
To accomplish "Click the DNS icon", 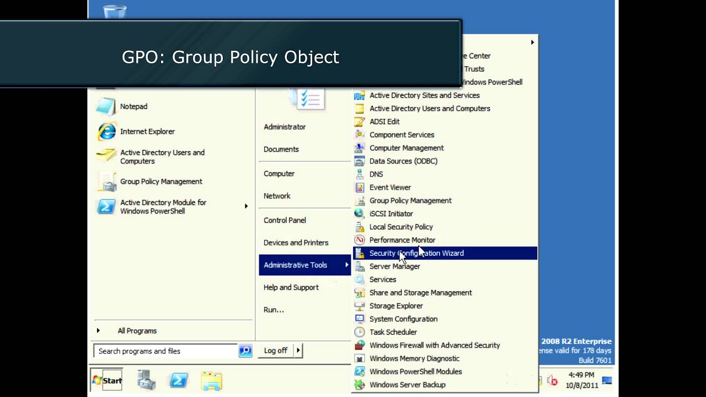I will (360, 174).
